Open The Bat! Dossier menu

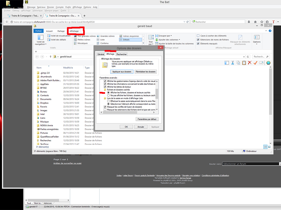click(x=50, y=7)
